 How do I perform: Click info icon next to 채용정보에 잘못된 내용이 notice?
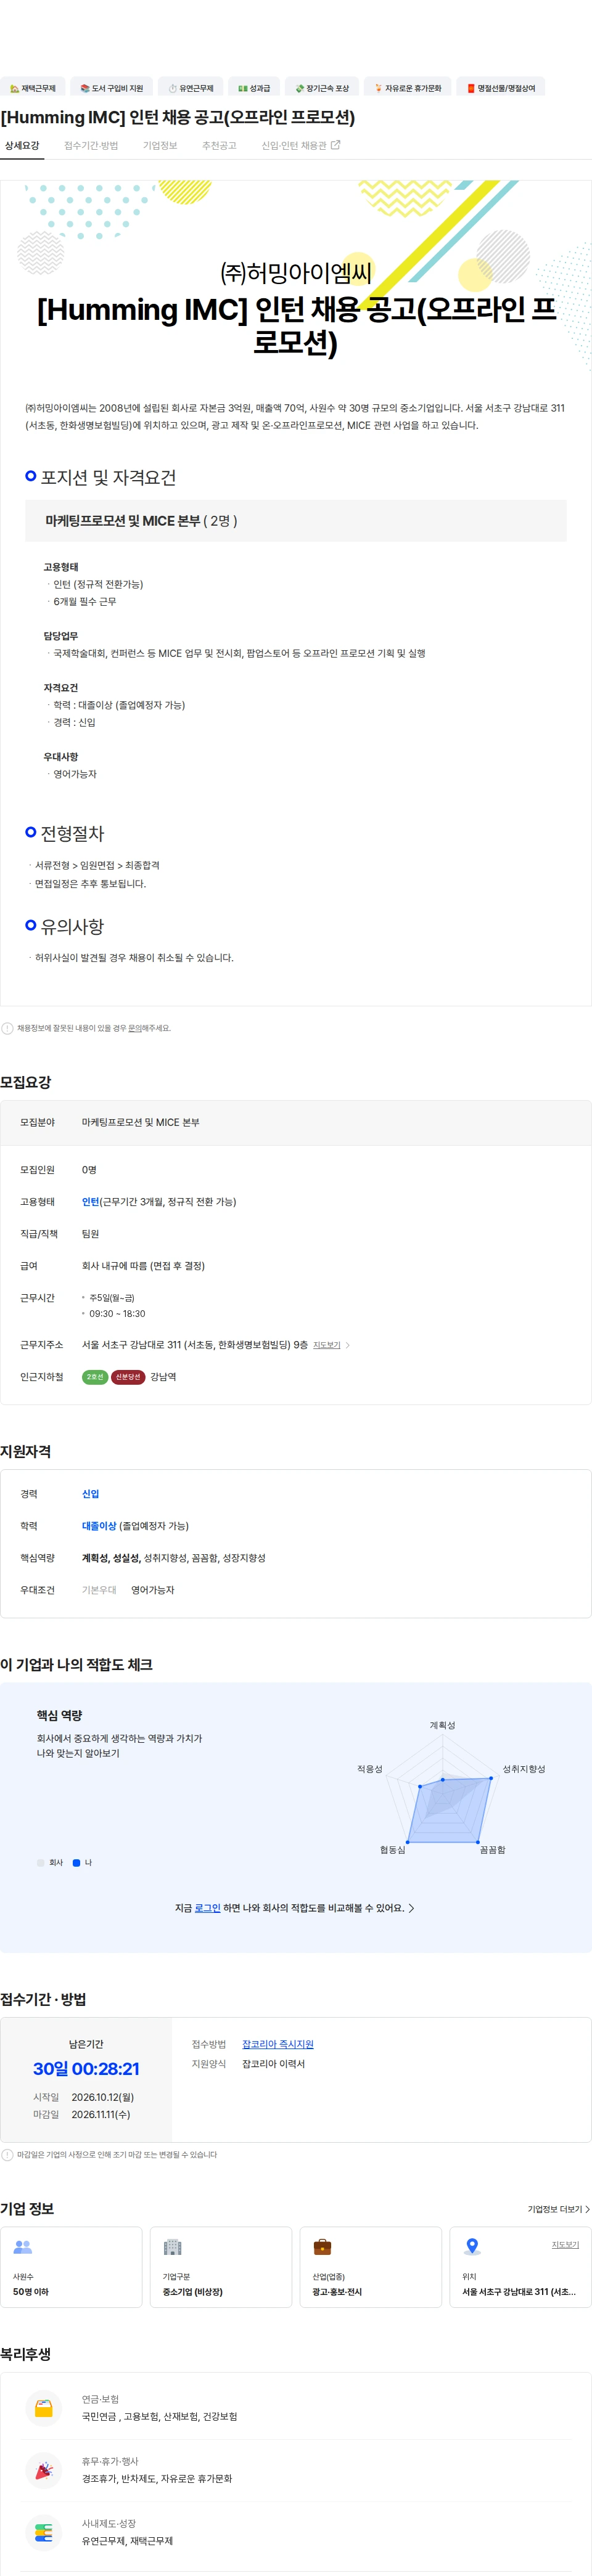coord(7,1028)
